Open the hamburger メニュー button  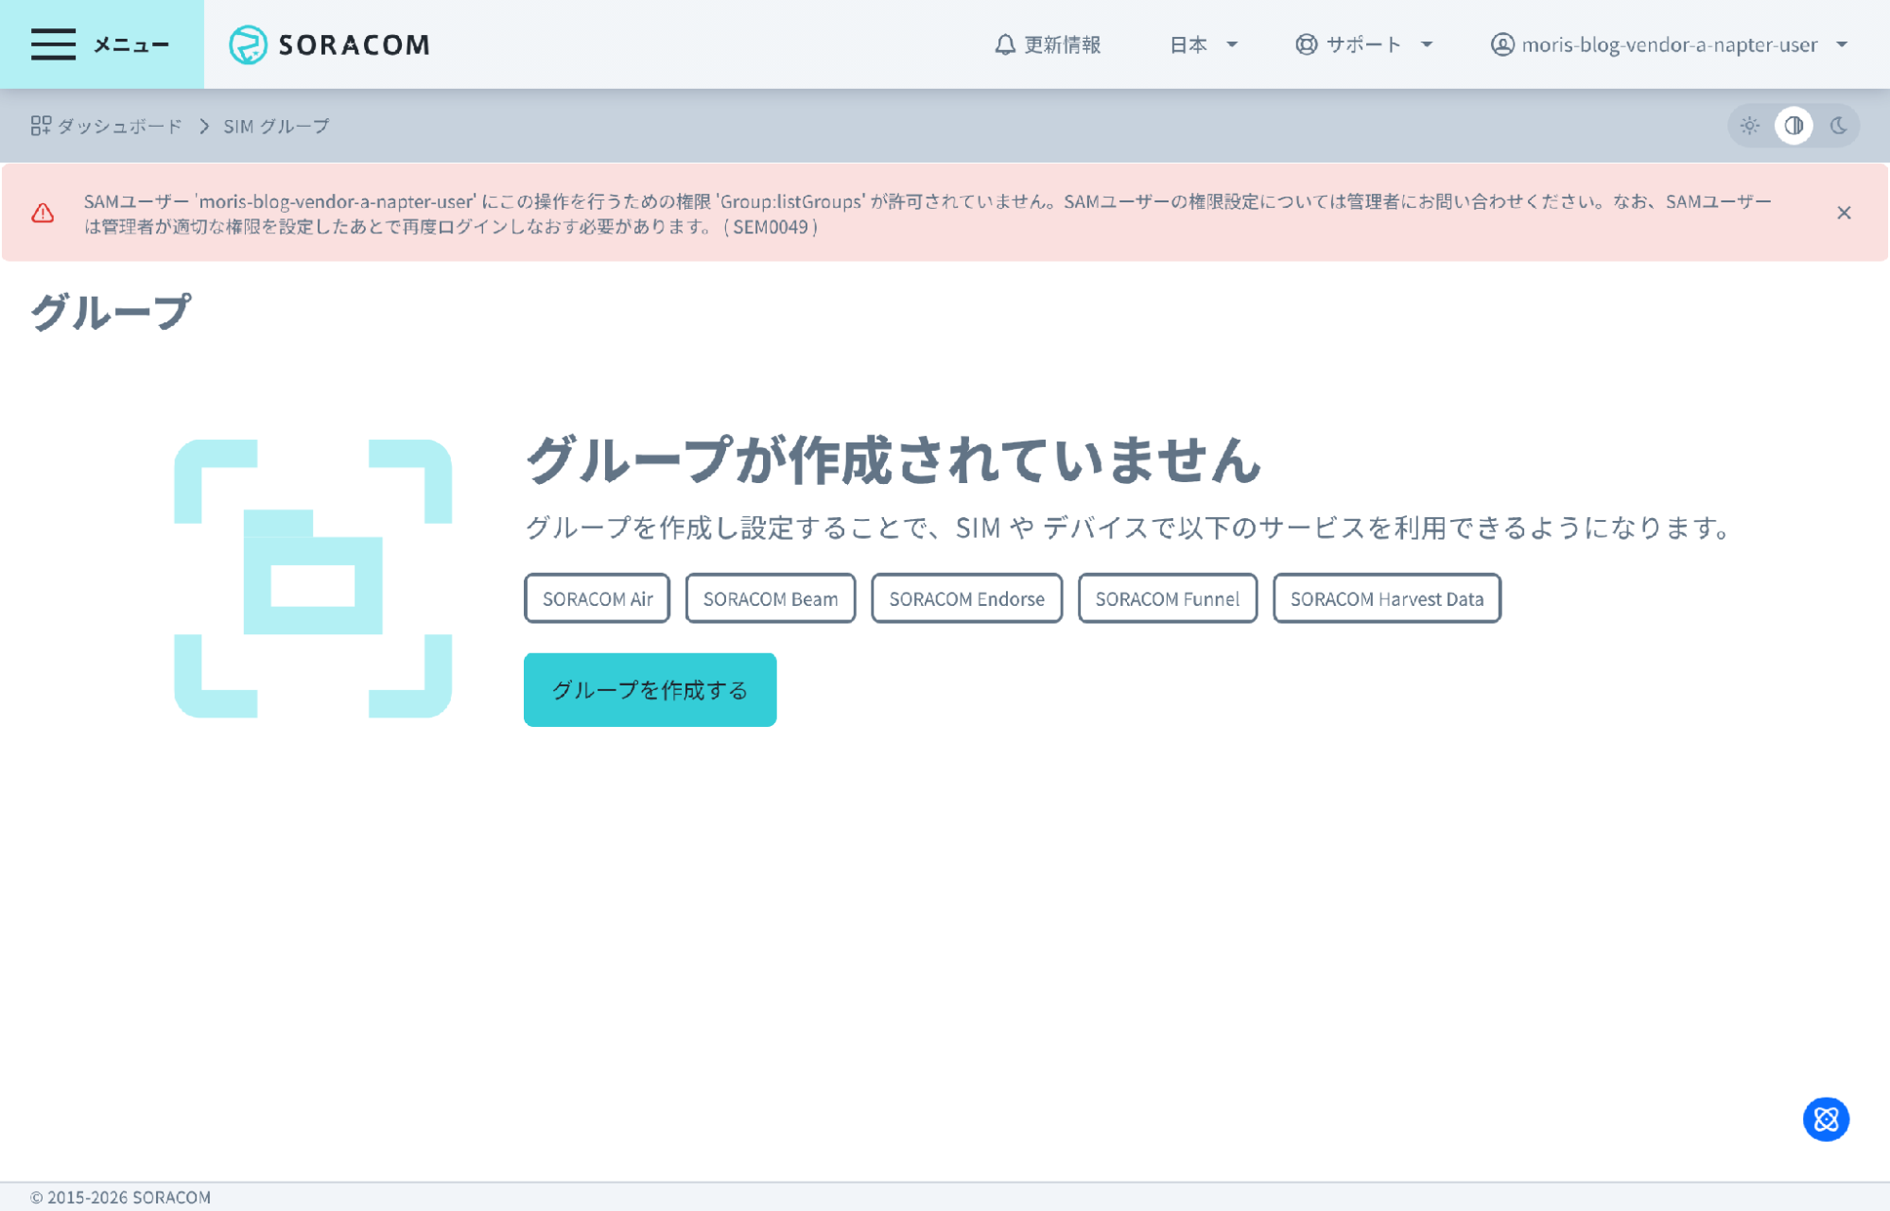[101, 44]
